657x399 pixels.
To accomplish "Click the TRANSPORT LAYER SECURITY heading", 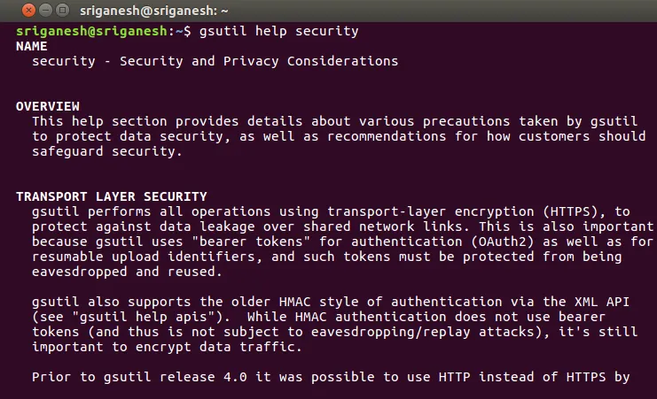I will (111, 196).
